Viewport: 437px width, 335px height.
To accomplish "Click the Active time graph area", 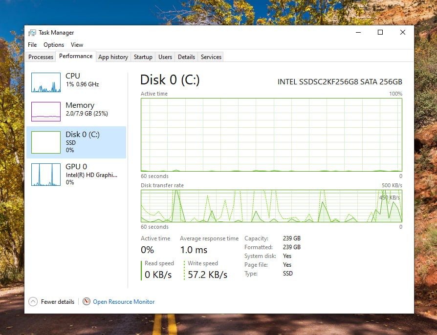I will pyautogui.click(x=271, y=135).
